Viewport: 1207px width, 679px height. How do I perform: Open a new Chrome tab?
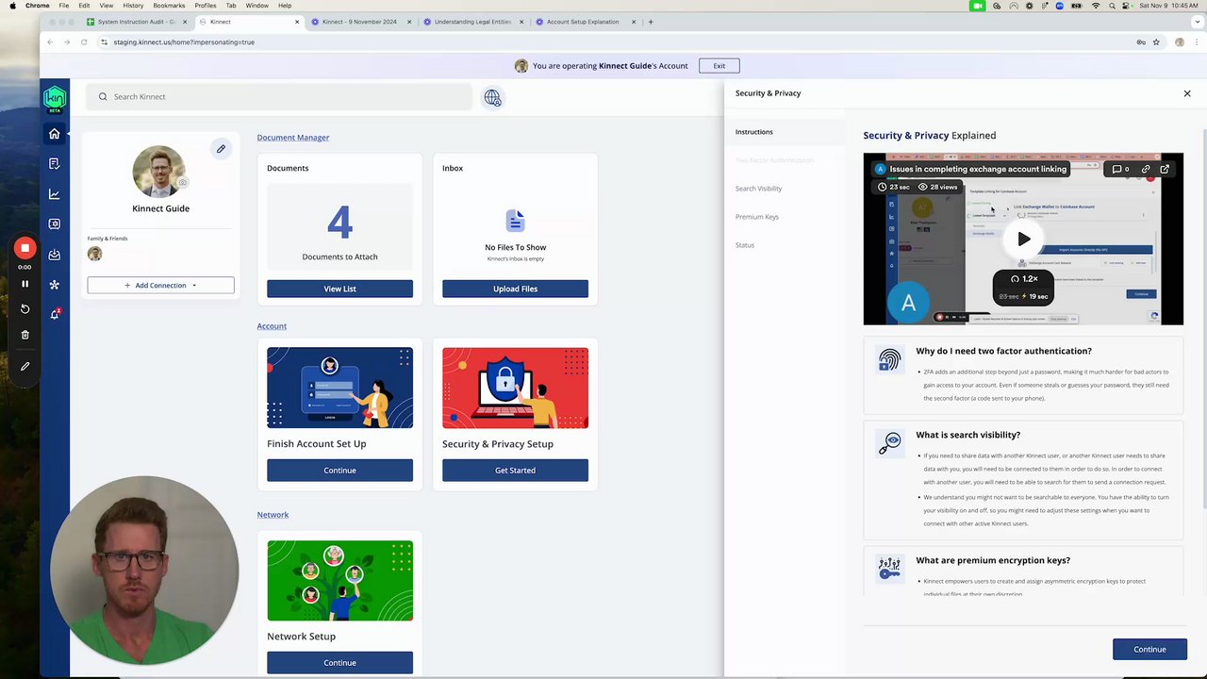coord(651,22)
